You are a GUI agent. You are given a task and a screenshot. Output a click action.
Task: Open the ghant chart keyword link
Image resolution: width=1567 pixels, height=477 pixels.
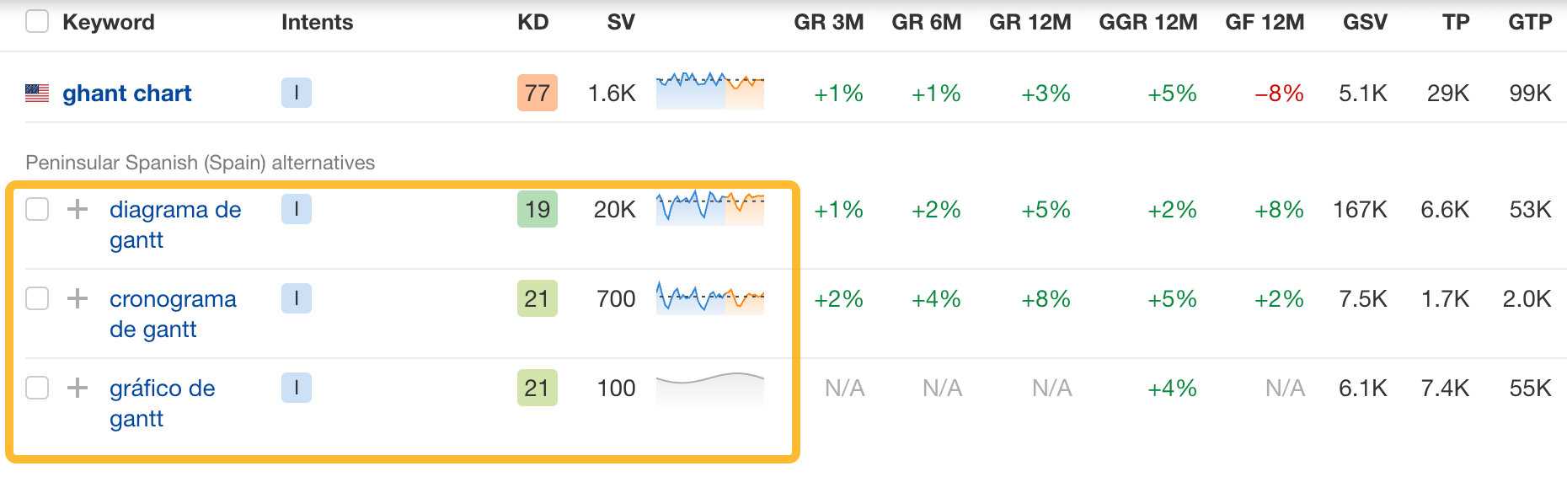127,94
